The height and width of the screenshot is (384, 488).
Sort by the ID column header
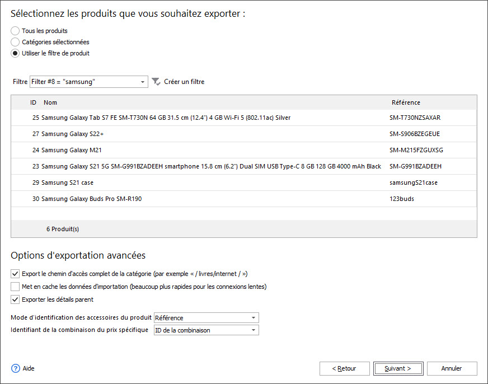point(34,102)
